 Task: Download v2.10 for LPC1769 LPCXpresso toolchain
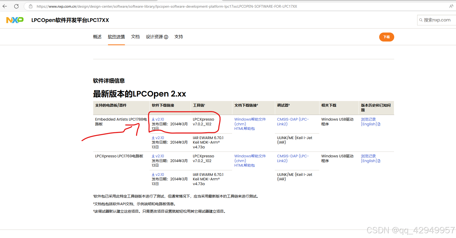158,156
